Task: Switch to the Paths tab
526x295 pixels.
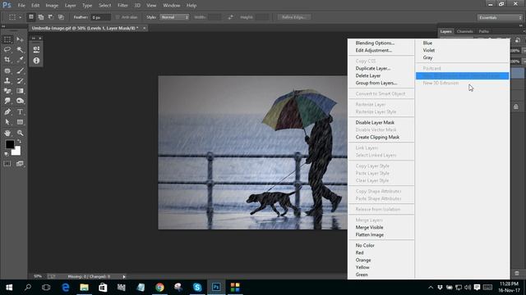Action: coord(484,31)
